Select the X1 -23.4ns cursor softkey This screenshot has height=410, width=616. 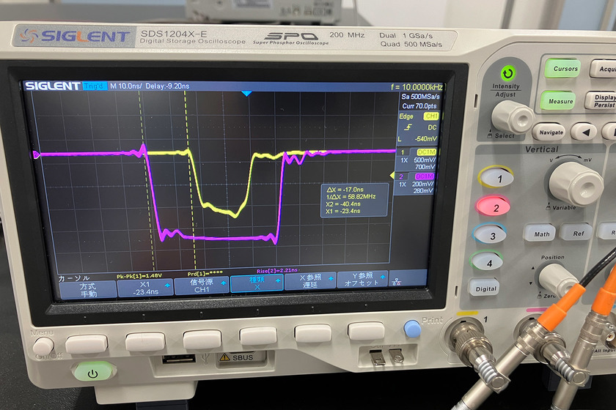click(144, 287)
